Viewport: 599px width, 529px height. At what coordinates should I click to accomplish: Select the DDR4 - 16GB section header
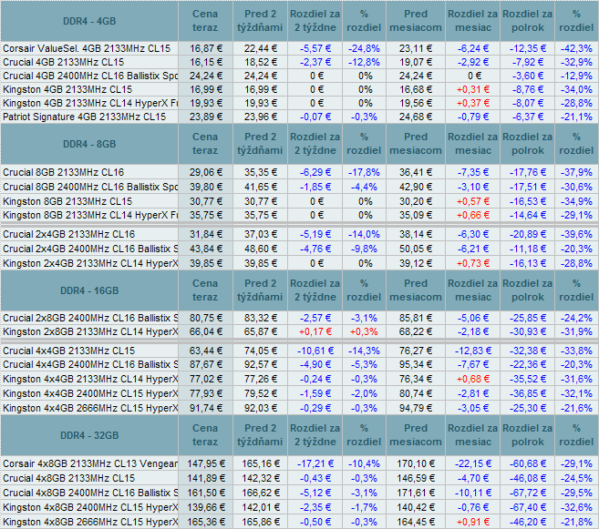coord(89,290)
